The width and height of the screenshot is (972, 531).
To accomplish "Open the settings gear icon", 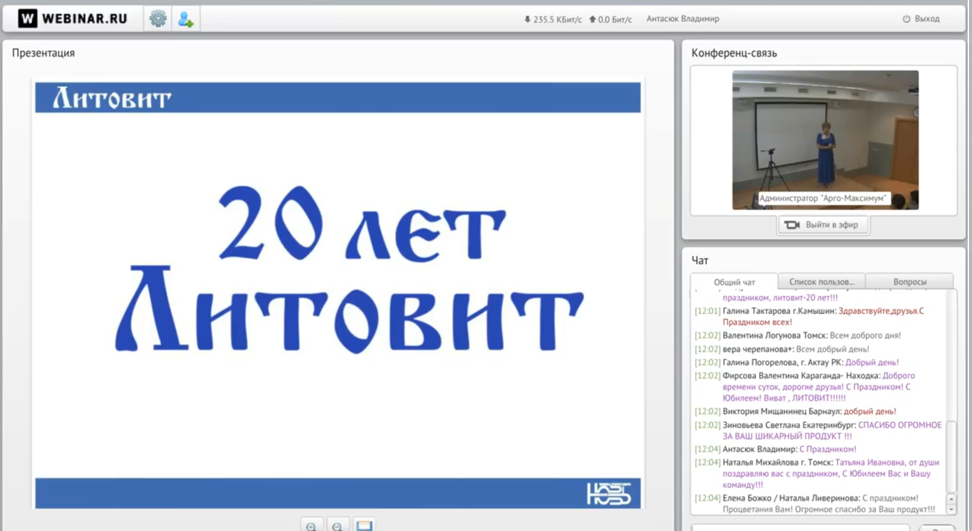I will pyautogui.click(x=158, y=19).
